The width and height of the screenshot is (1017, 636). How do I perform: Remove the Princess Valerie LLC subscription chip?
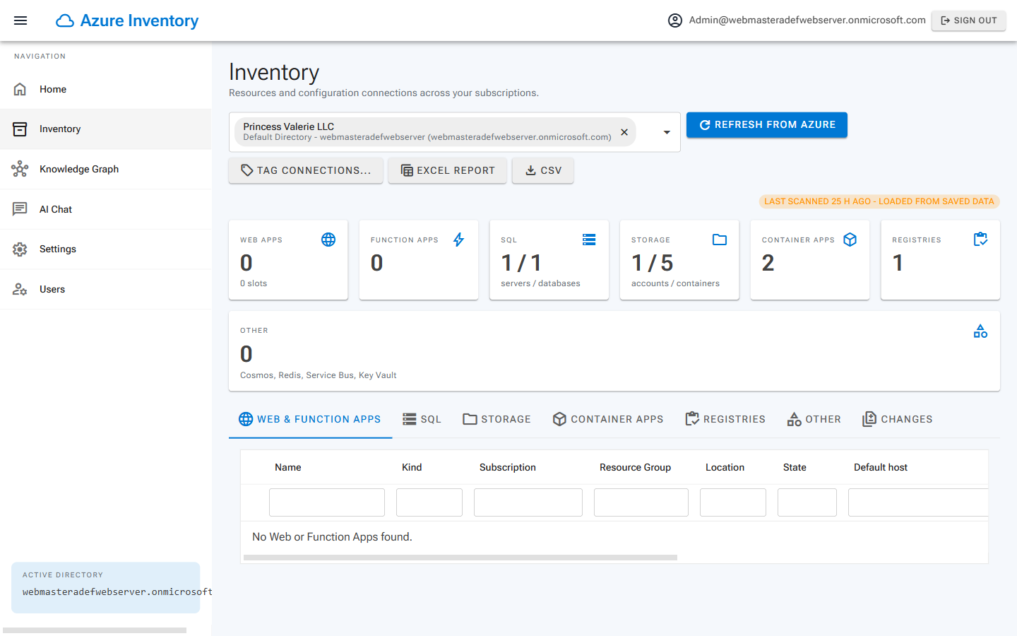[624, 132]
